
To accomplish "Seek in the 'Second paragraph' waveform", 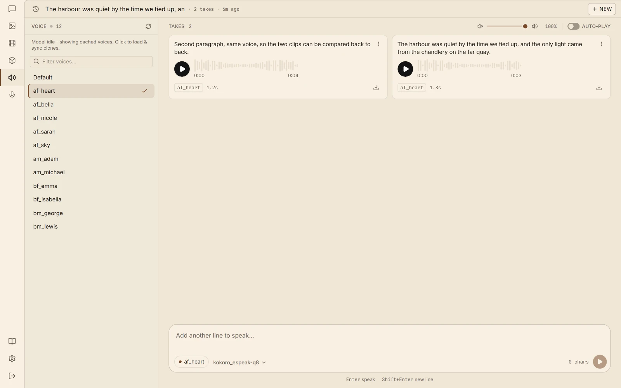I will pos(246,65).
